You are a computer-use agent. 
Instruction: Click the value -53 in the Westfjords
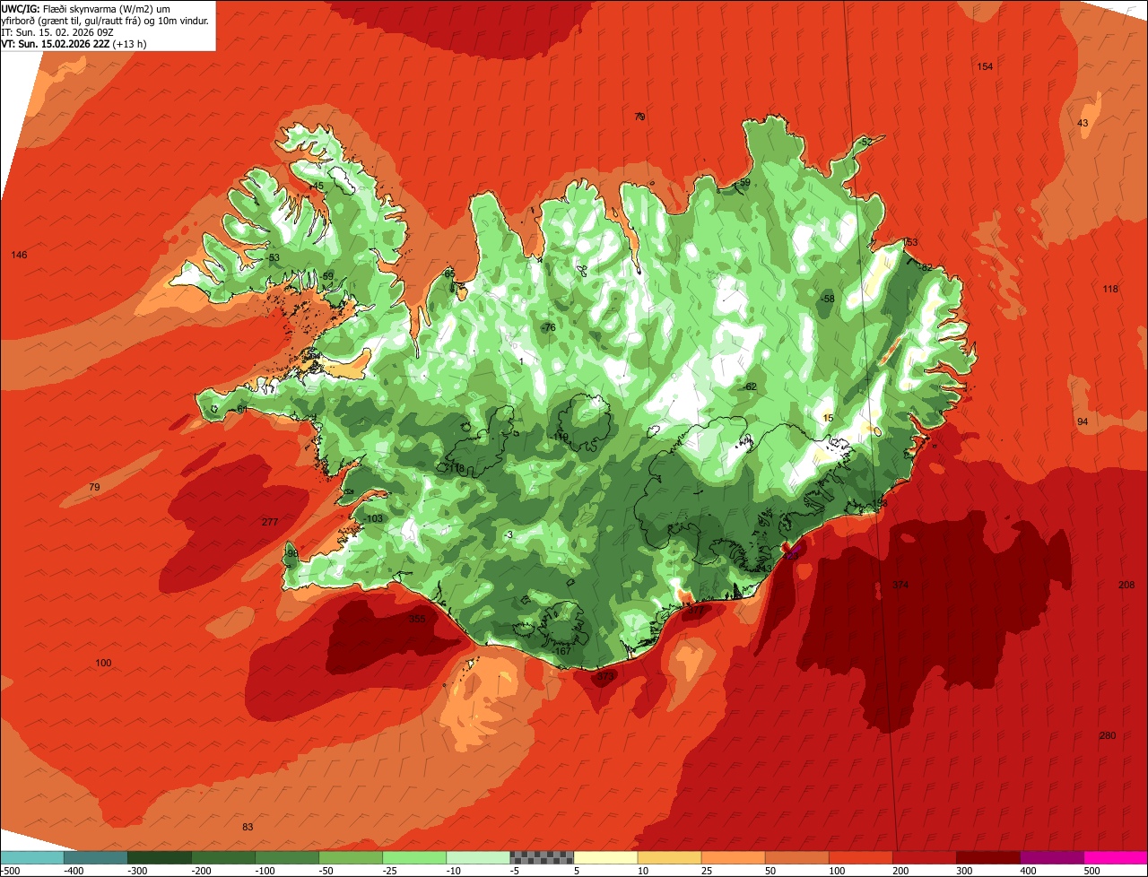(x=272, y=258)
